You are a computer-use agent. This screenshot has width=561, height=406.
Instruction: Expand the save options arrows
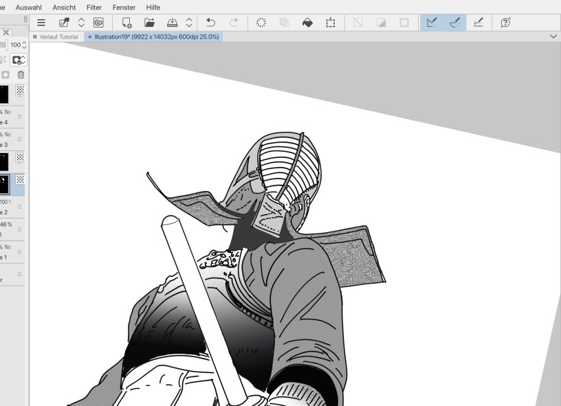(189, 23)
